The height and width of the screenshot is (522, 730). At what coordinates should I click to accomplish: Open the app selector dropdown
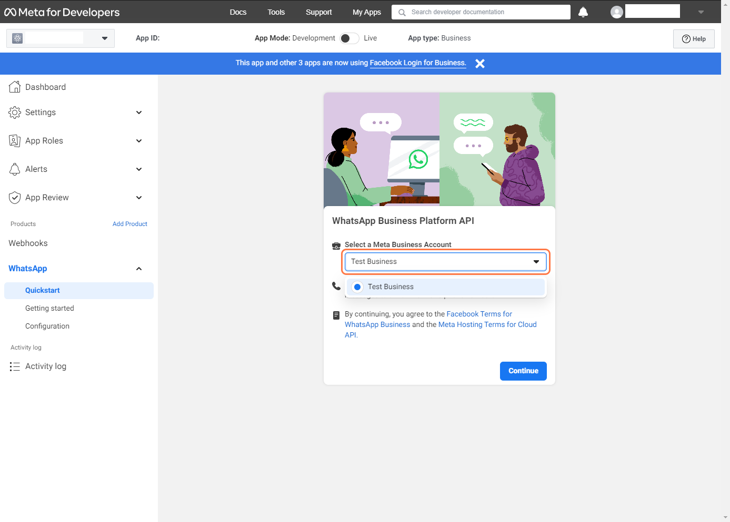pos(105,38)
